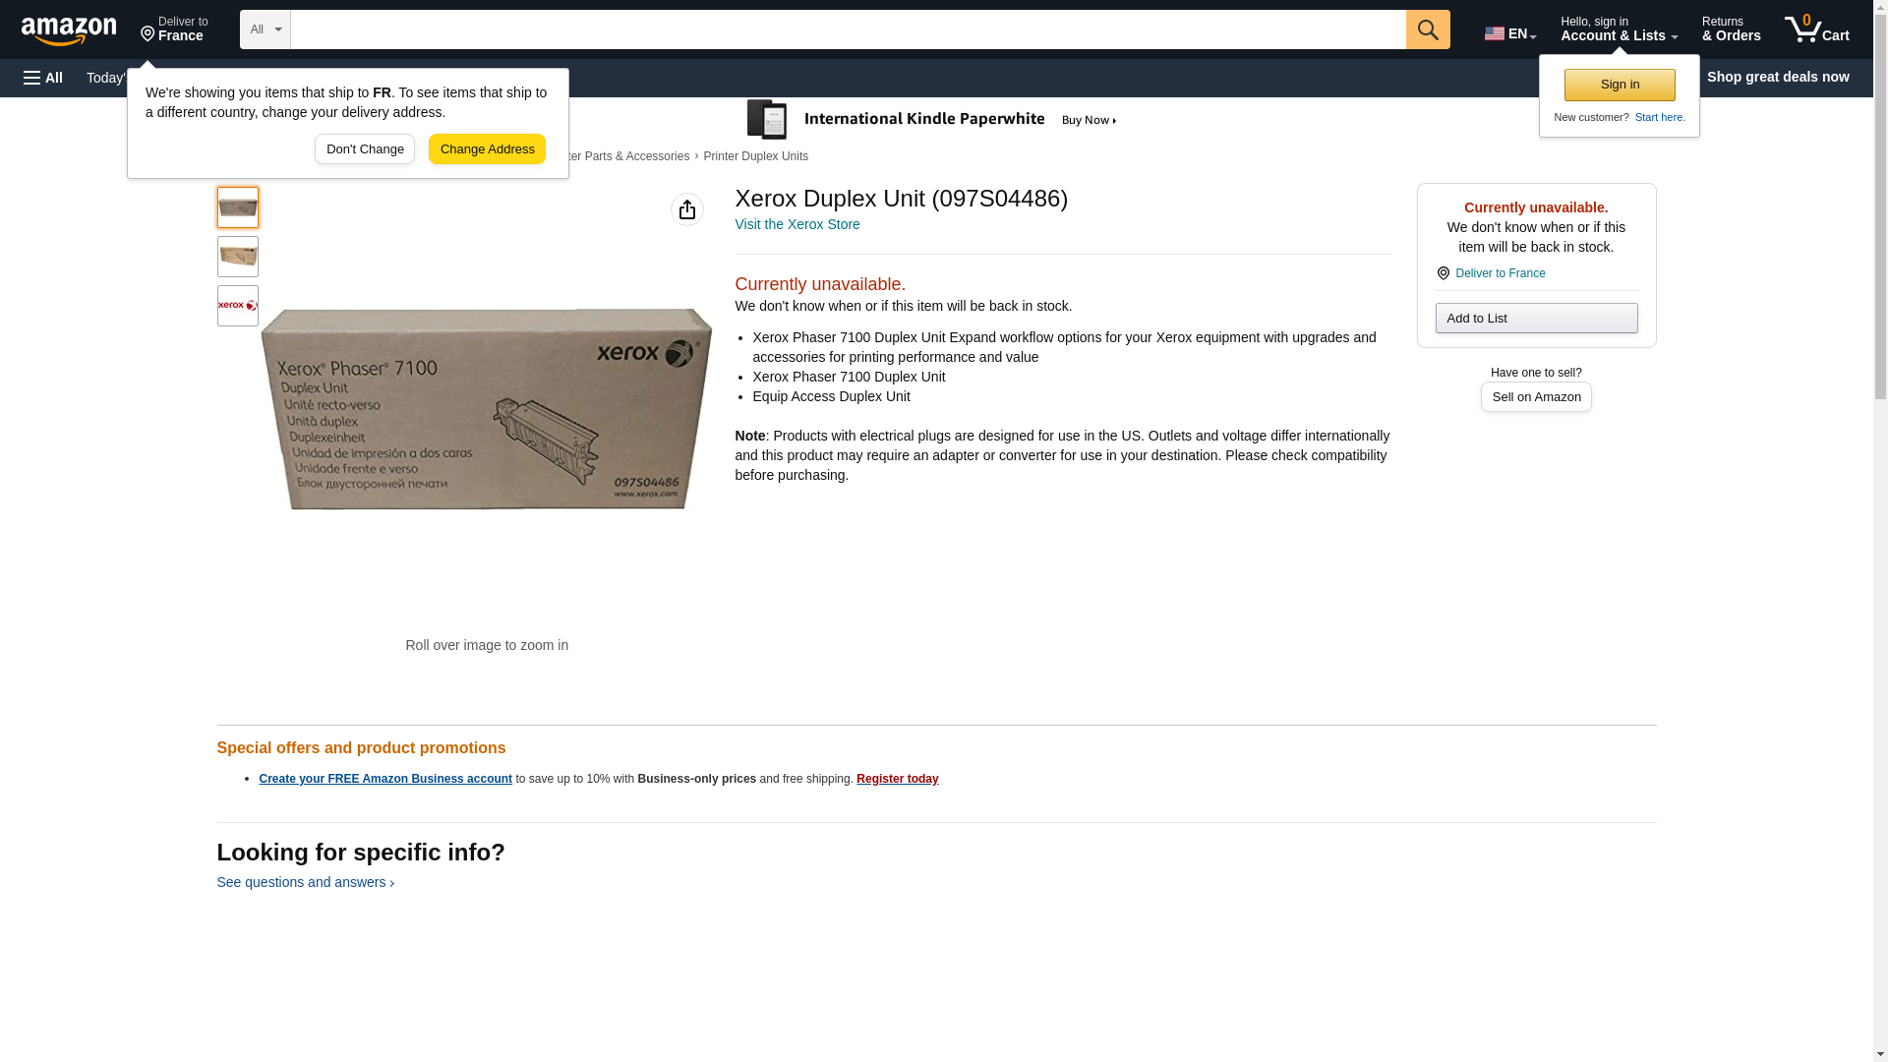Click the Amazon logo
The image size is (1888, 1062).
(x=69, y=30)
